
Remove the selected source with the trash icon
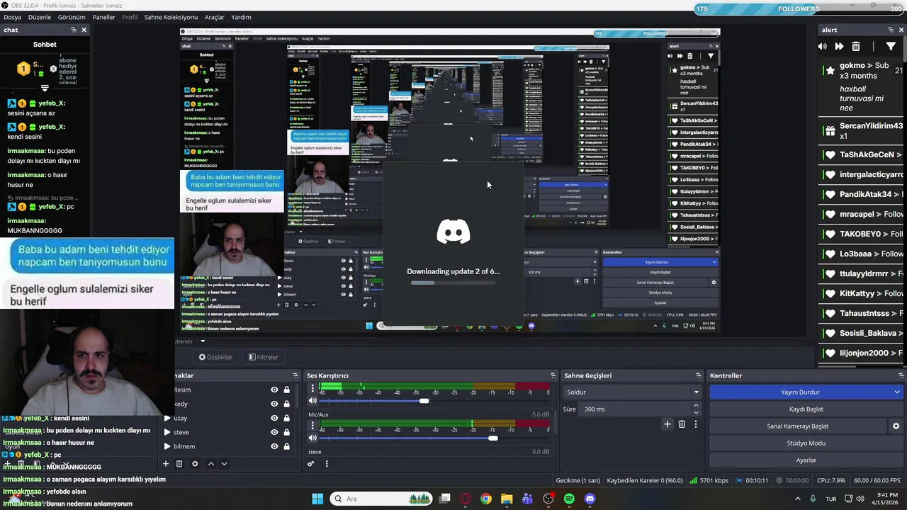tap(179, 464)
